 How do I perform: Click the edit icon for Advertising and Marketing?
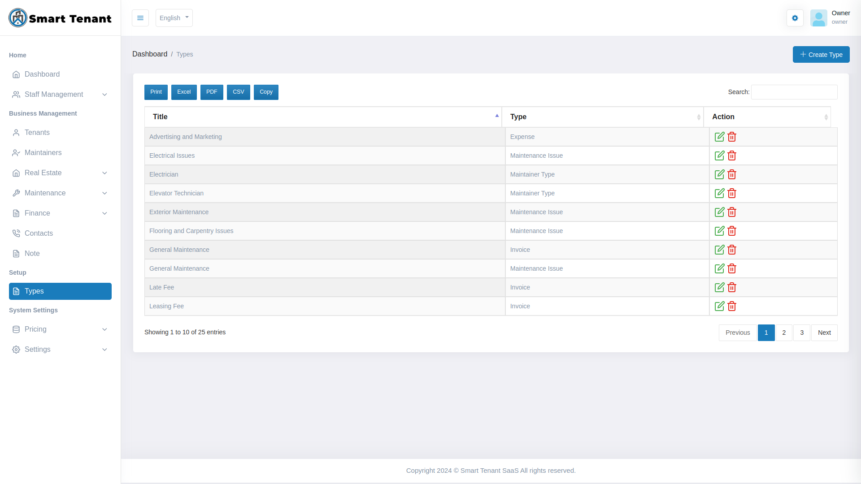coord(719,137)
